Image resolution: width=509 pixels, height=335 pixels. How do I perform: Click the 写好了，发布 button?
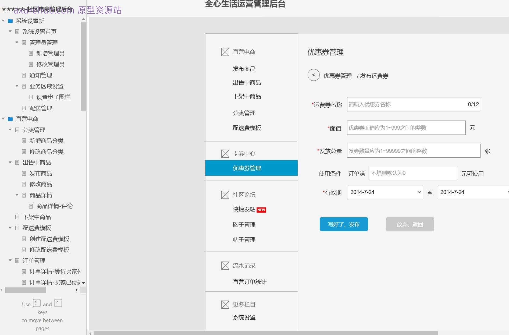click(x=344, y=224)
